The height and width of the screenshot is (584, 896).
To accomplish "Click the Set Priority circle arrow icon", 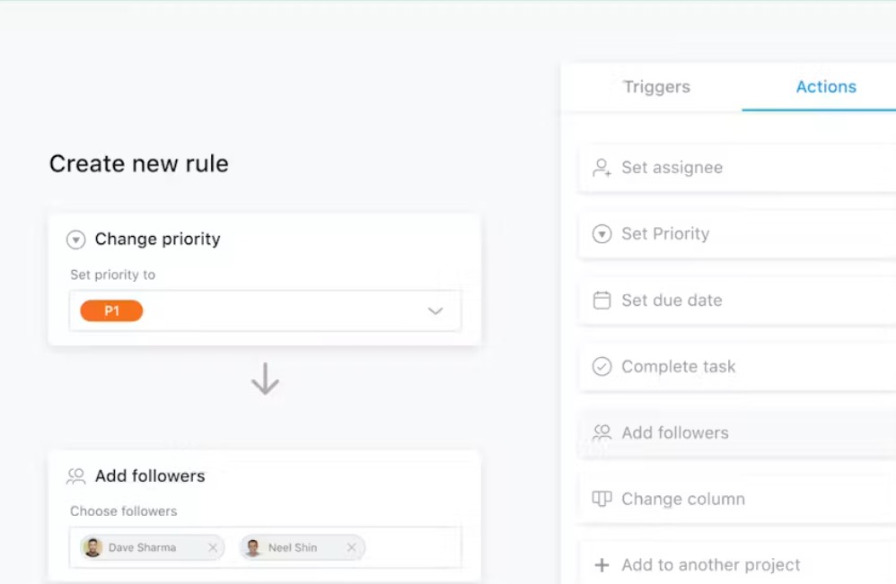I will coord(602,234).
